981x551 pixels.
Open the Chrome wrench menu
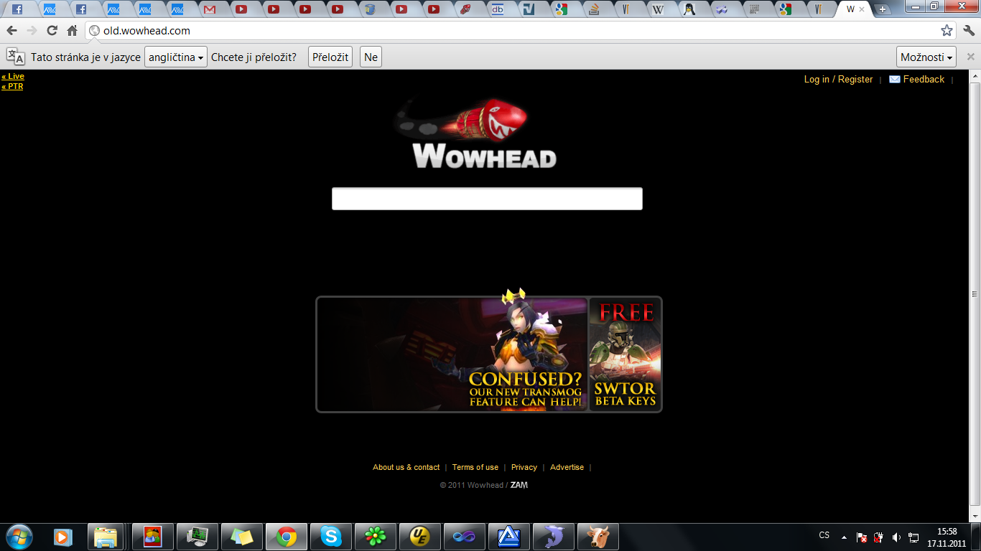(x=969, y=31)
